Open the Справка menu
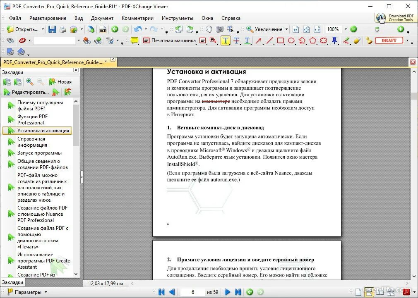The width and height of the screenshot is (418, 298). (x=231, y=18)
